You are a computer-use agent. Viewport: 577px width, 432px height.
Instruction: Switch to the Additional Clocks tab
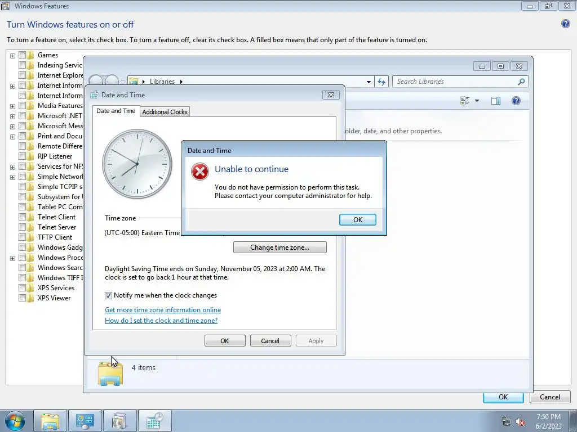click(165, 112)
